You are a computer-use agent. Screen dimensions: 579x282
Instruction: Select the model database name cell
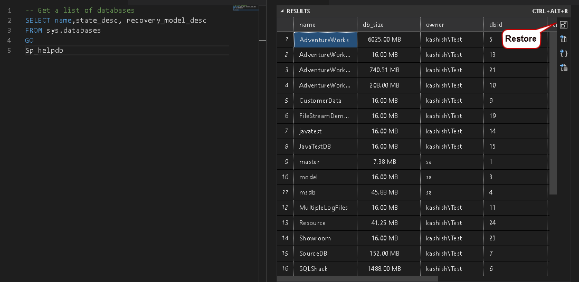point(325,177)
